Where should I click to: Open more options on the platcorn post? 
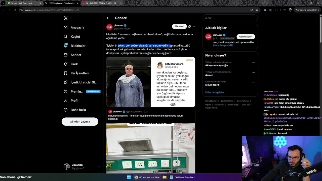point(194,26)
